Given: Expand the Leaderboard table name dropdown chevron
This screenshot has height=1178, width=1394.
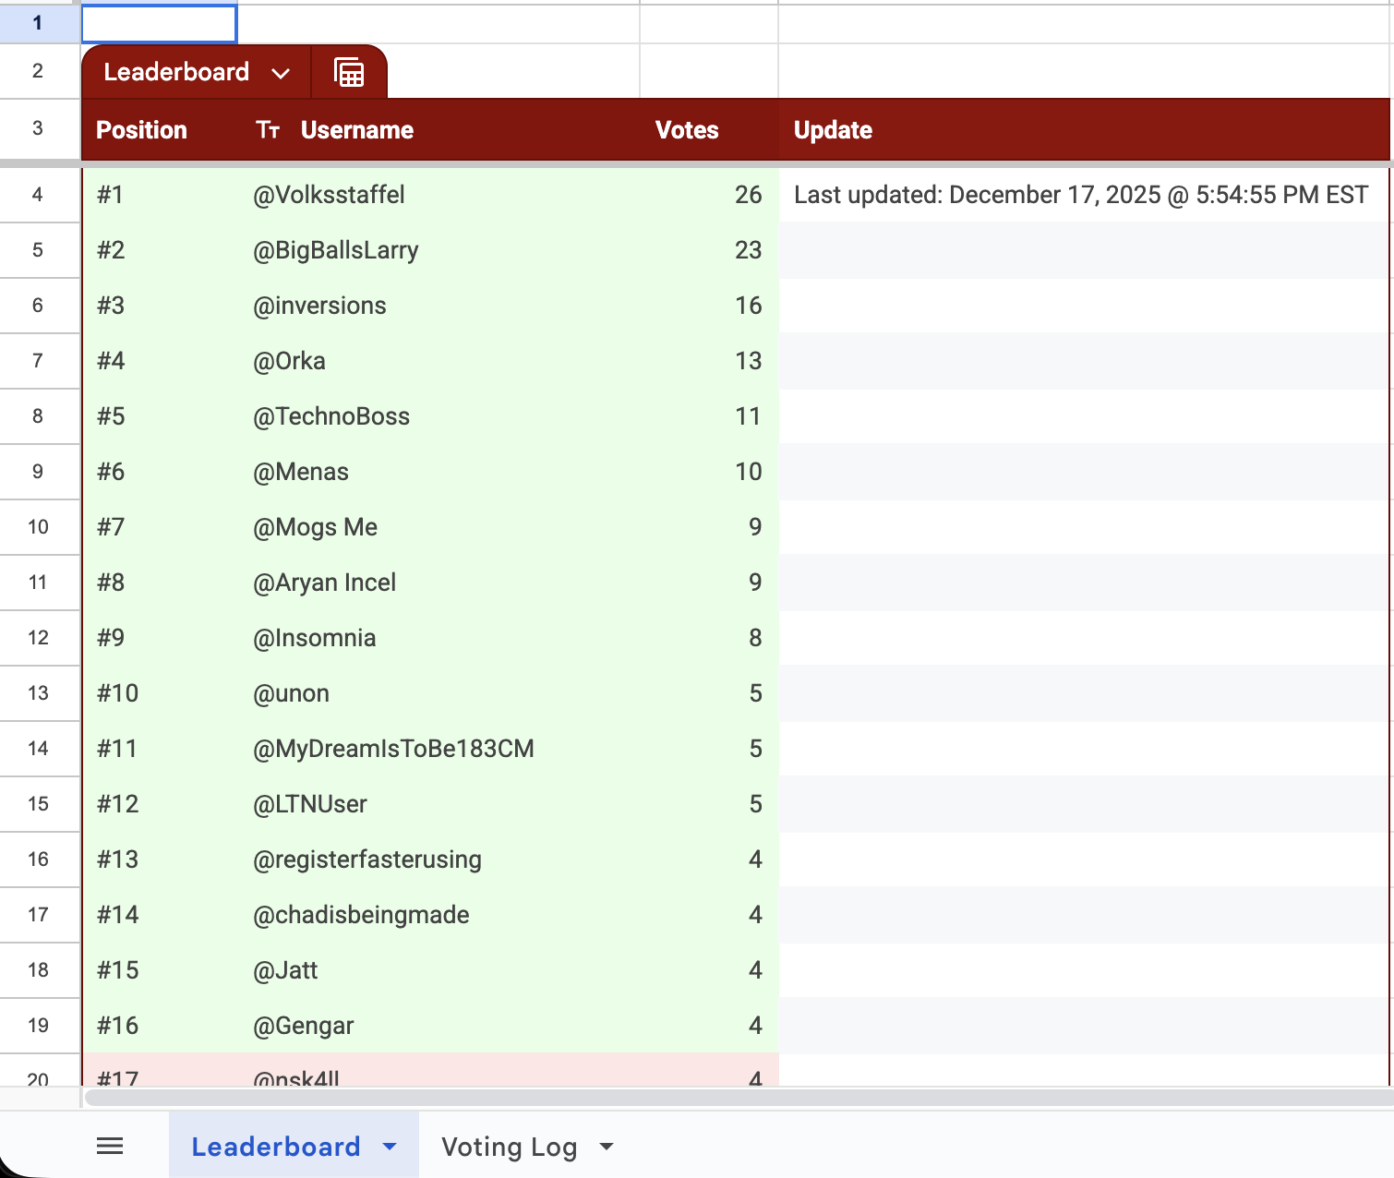Looking at the screenshot, I should 281,73.
